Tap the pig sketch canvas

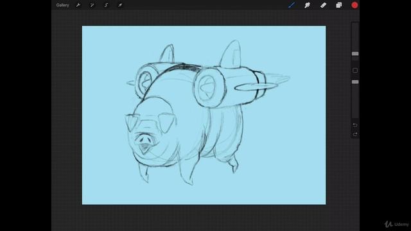tap(204, 115)
